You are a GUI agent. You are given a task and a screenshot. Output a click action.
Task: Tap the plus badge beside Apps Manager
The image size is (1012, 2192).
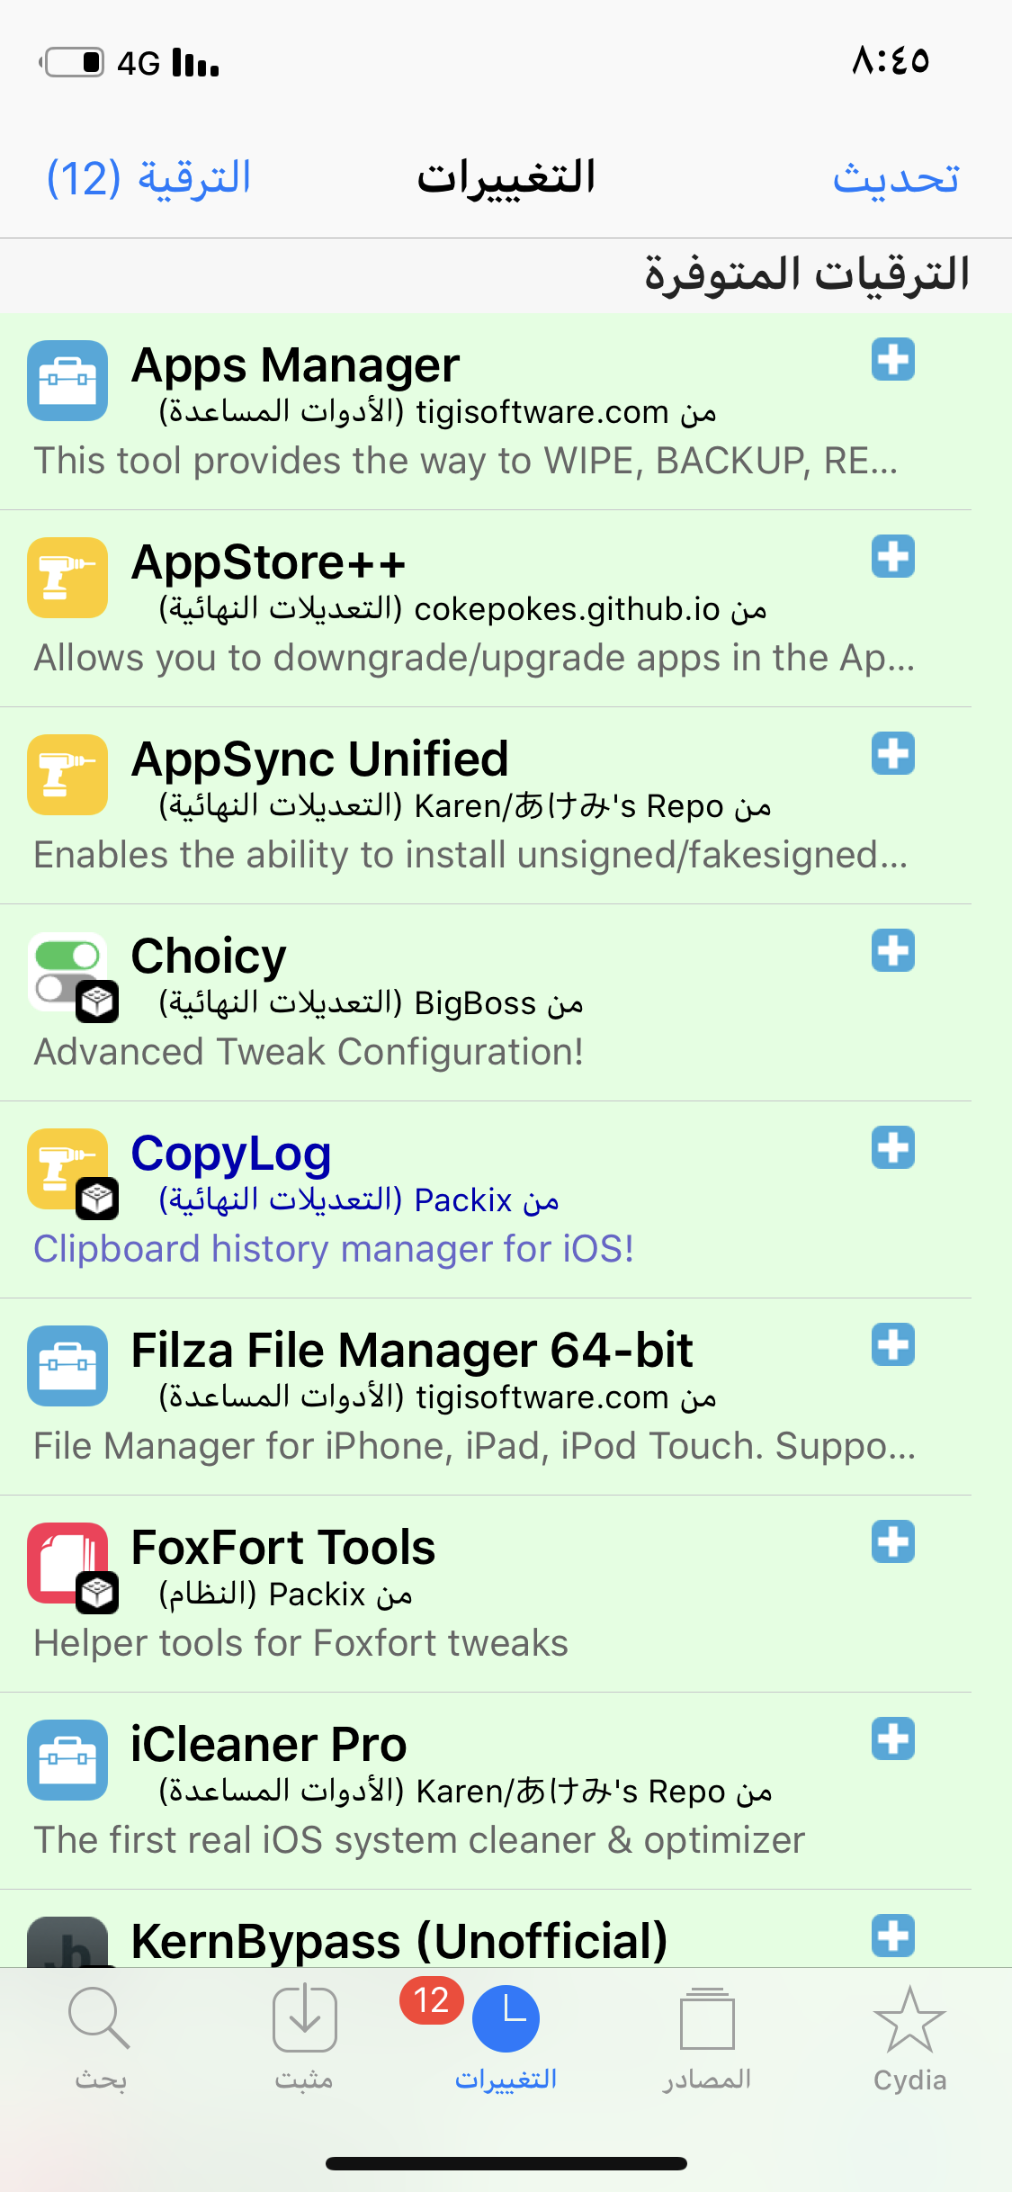[x=893, y=360]
